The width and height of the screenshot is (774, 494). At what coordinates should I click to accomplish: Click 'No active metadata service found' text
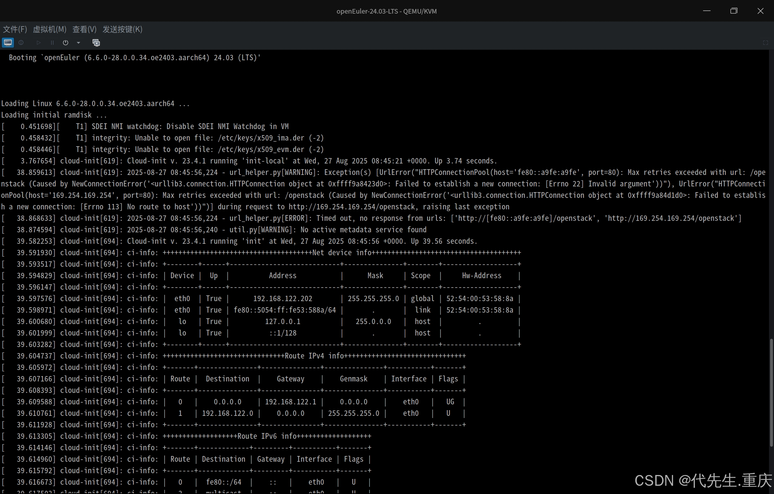363,230
